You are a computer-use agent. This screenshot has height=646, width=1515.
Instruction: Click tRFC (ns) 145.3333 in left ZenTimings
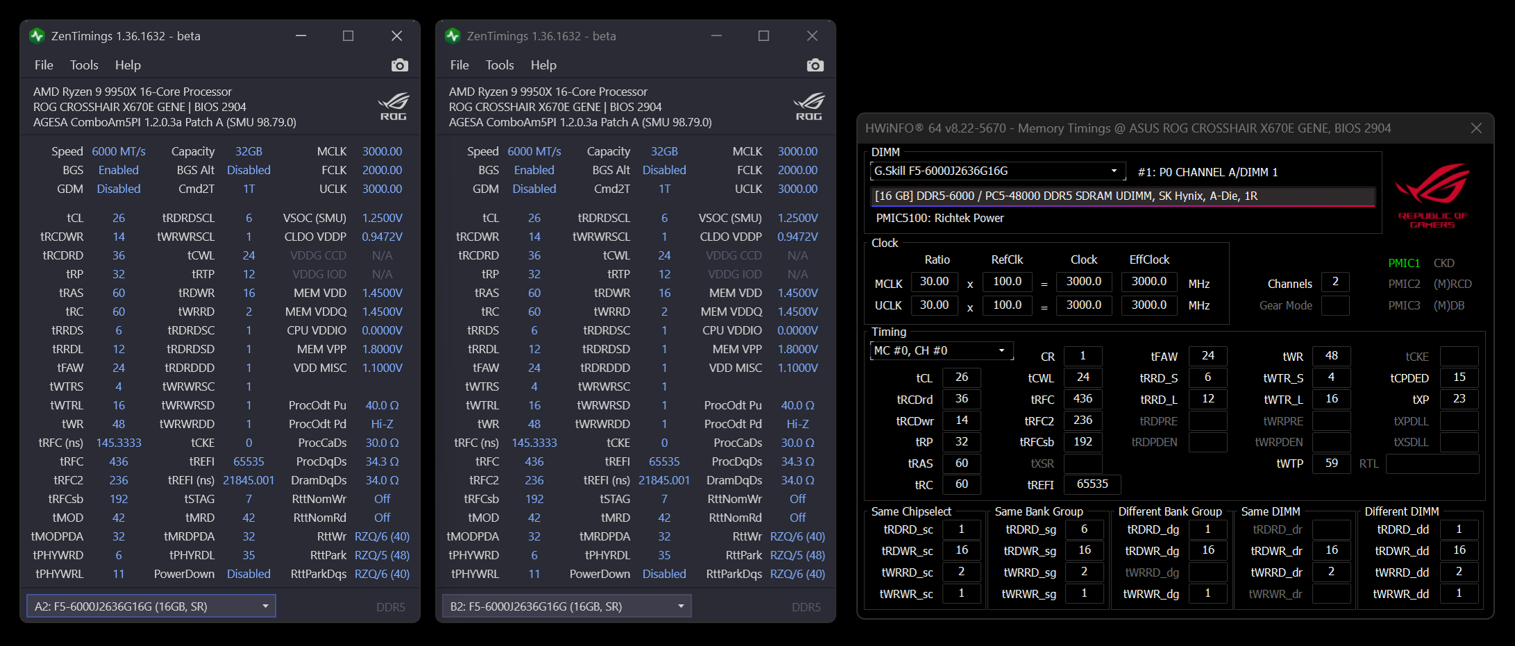[119, 443]
